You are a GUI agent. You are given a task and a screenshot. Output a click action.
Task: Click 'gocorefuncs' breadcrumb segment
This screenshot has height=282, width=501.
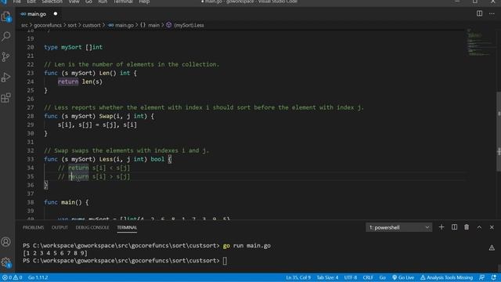pos(48,25)
